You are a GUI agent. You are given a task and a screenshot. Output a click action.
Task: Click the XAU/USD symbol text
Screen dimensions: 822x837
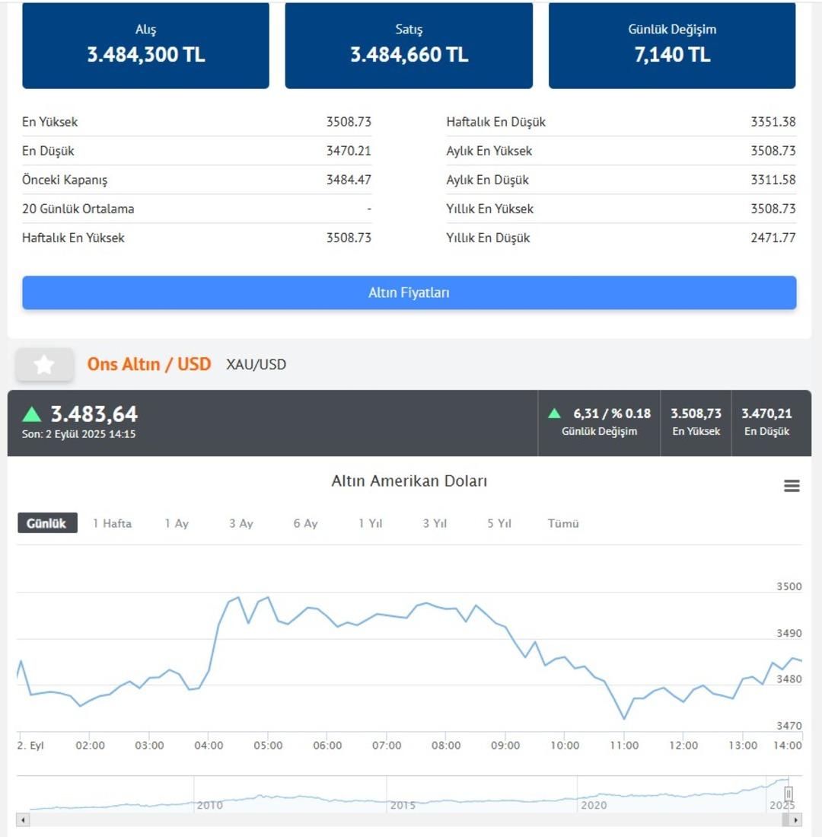point(256,365)
